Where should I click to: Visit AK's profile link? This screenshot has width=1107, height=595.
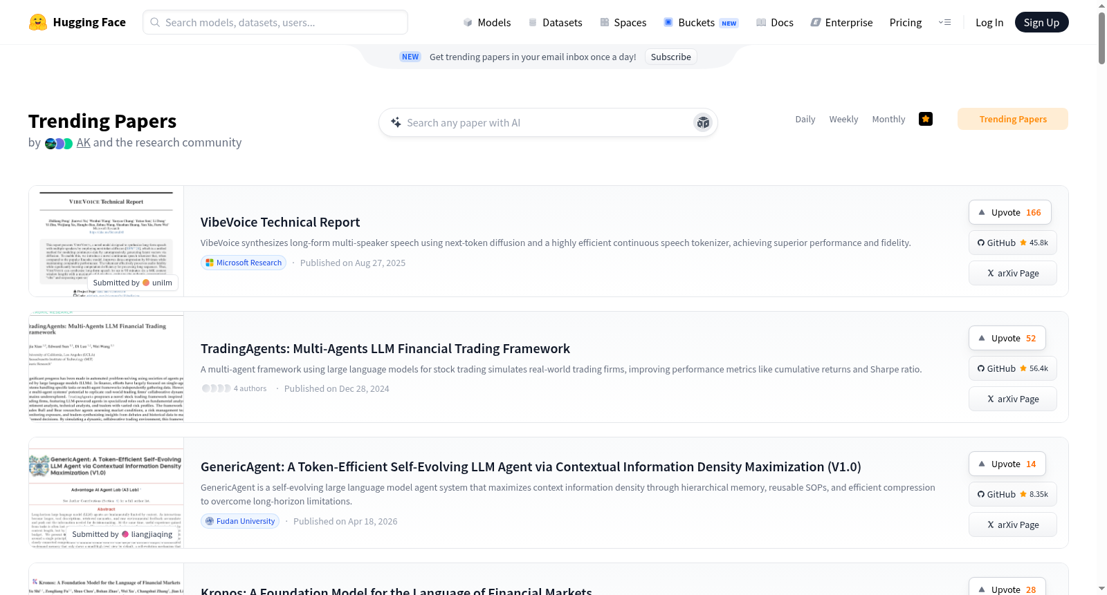click(84, 142)
